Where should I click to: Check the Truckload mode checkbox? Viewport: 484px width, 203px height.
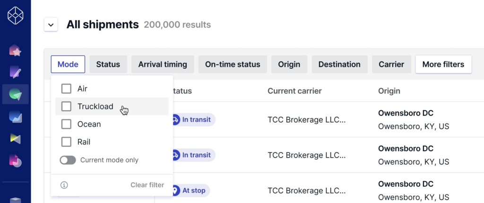coord(66,106)
